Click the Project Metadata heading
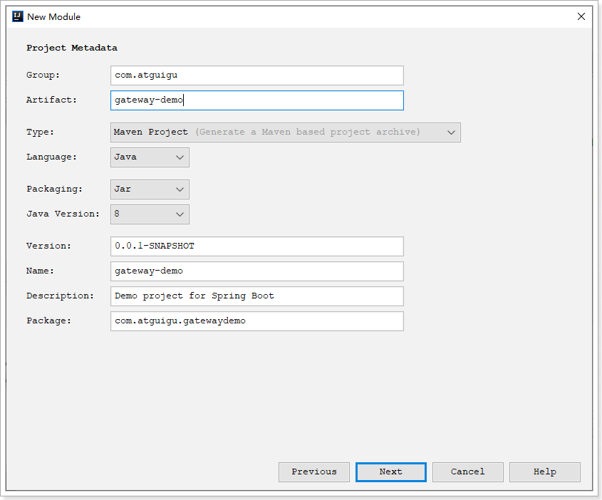Image resolution: width=602 pixels, height=500 pixels. 72,48
